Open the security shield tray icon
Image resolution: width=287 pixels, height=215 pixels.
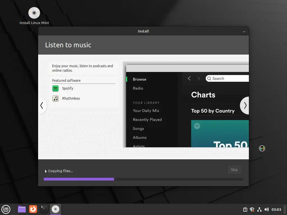(252, 209)
